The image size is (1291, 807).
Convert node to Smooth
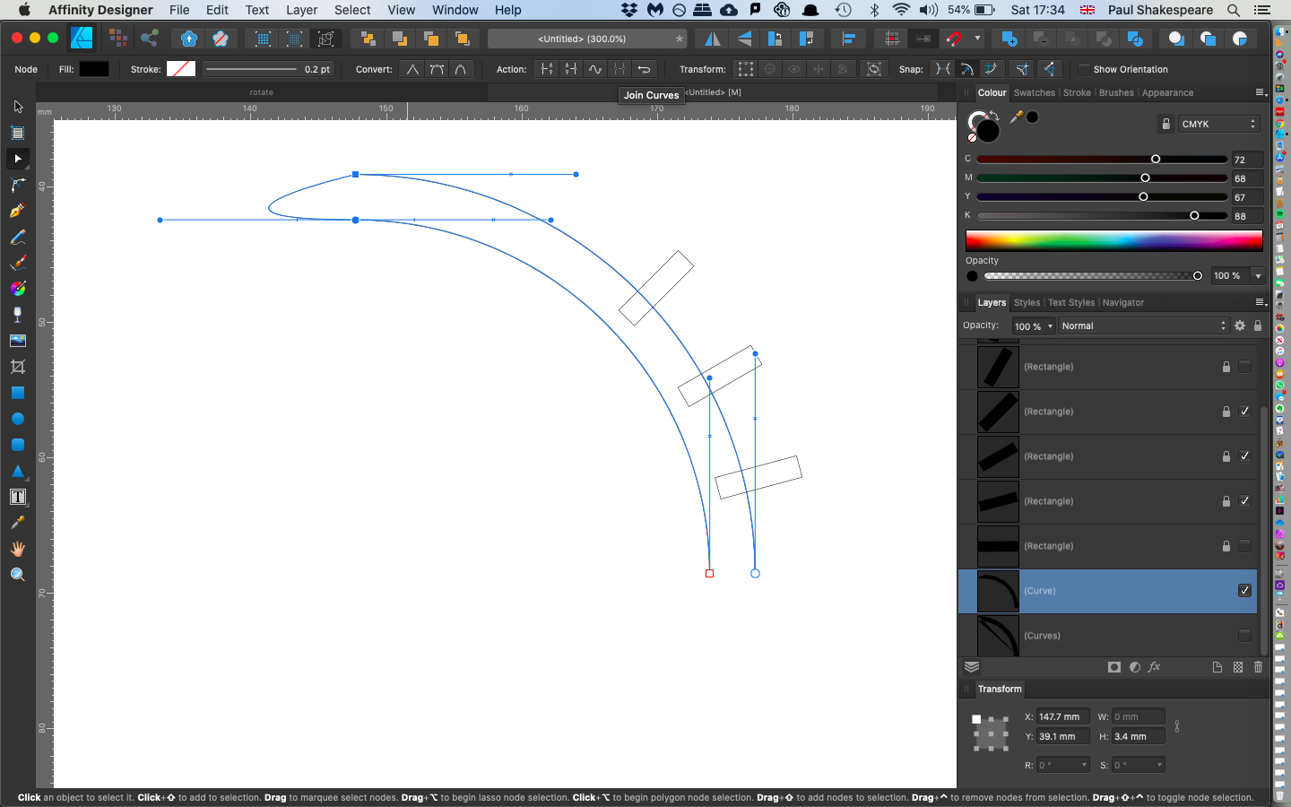[437, 69]
